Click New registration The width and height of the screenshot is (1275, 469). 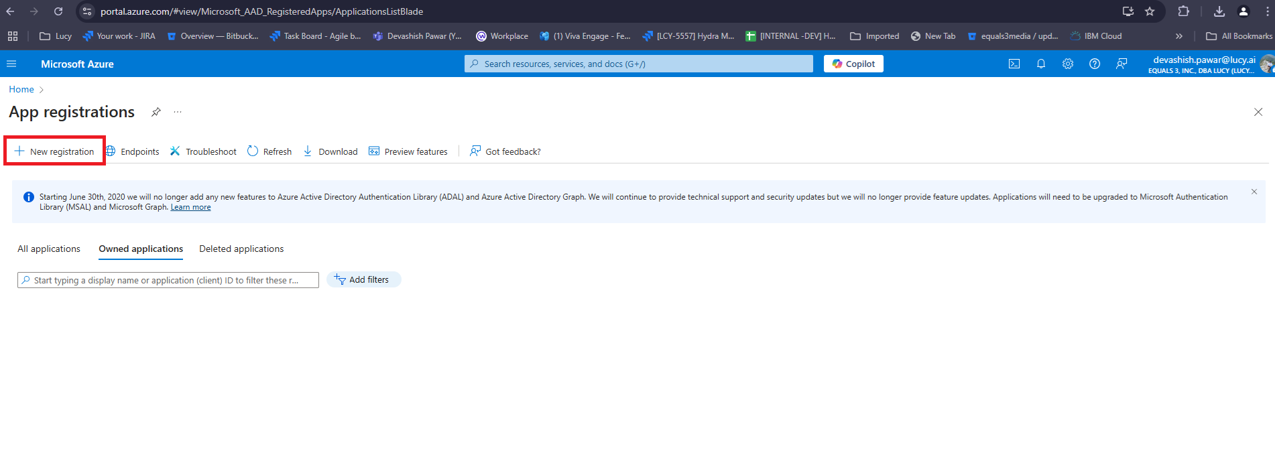pos(55,151)
